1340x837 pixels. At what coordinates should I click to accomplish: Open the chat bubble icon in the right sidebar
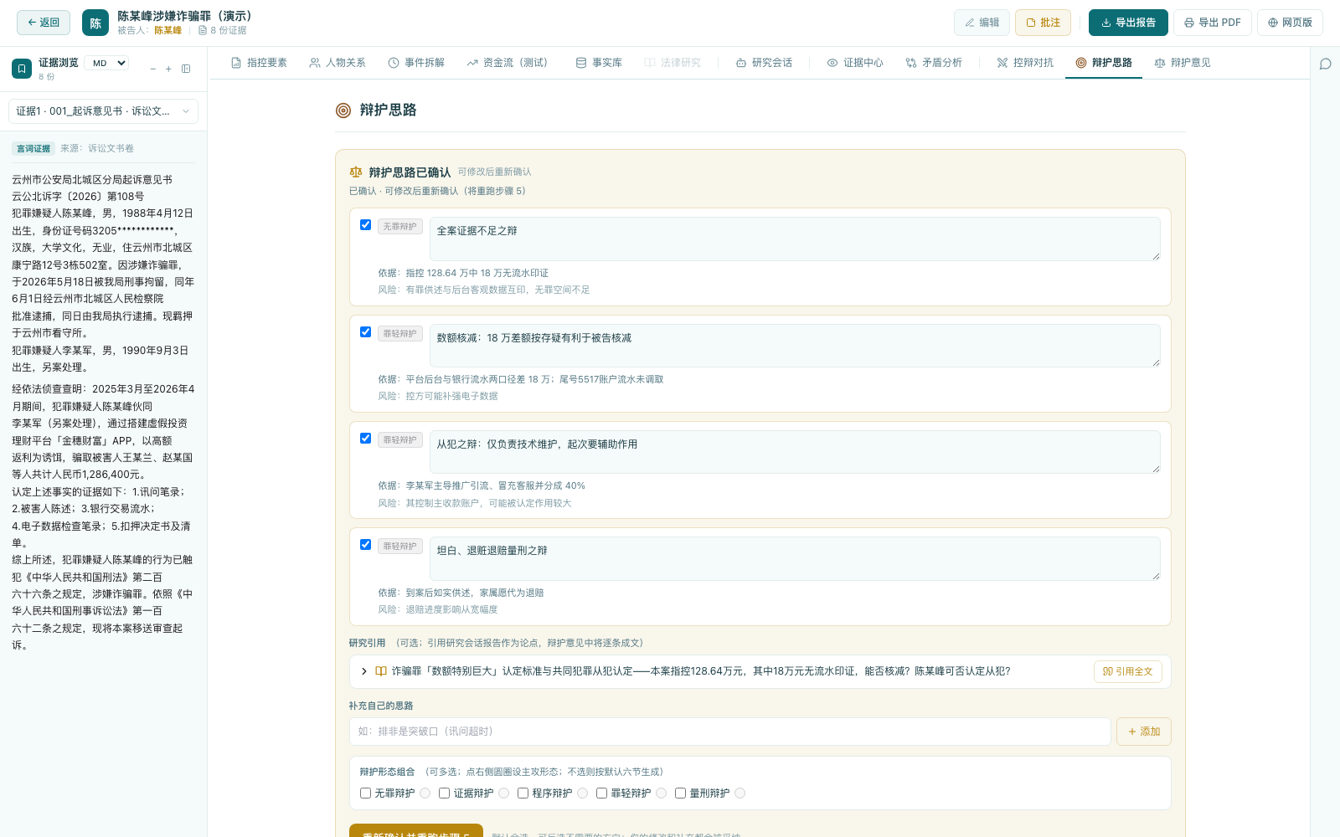coord(1326,64)
